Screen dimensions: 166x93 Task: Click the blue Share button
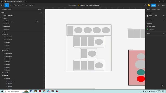pos(153,5)
